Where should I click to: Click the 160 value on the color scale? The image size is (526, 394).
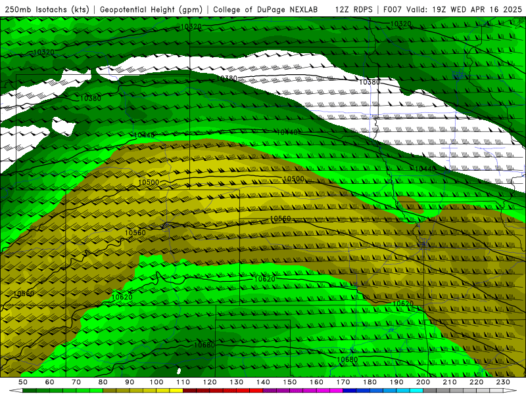click(x=316, y=382)
